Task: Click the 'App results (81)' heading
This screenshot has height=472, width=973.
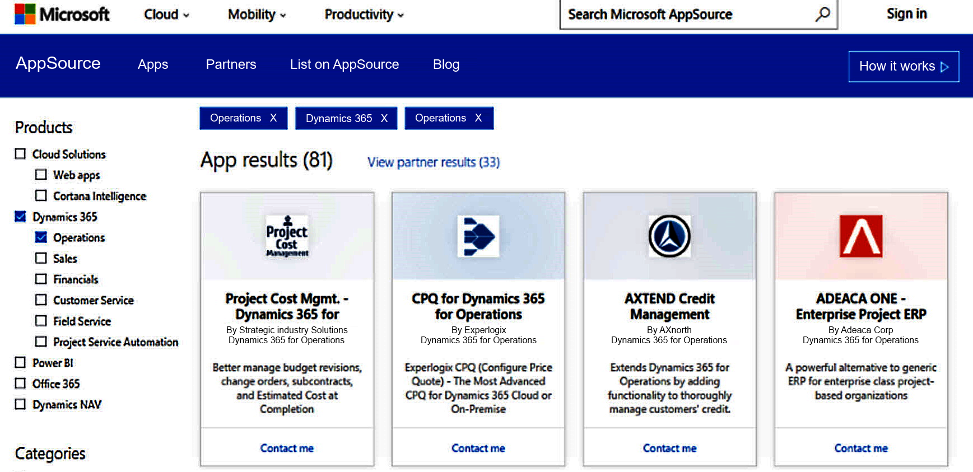Action: pyautogui.click(x=267, y=161)
